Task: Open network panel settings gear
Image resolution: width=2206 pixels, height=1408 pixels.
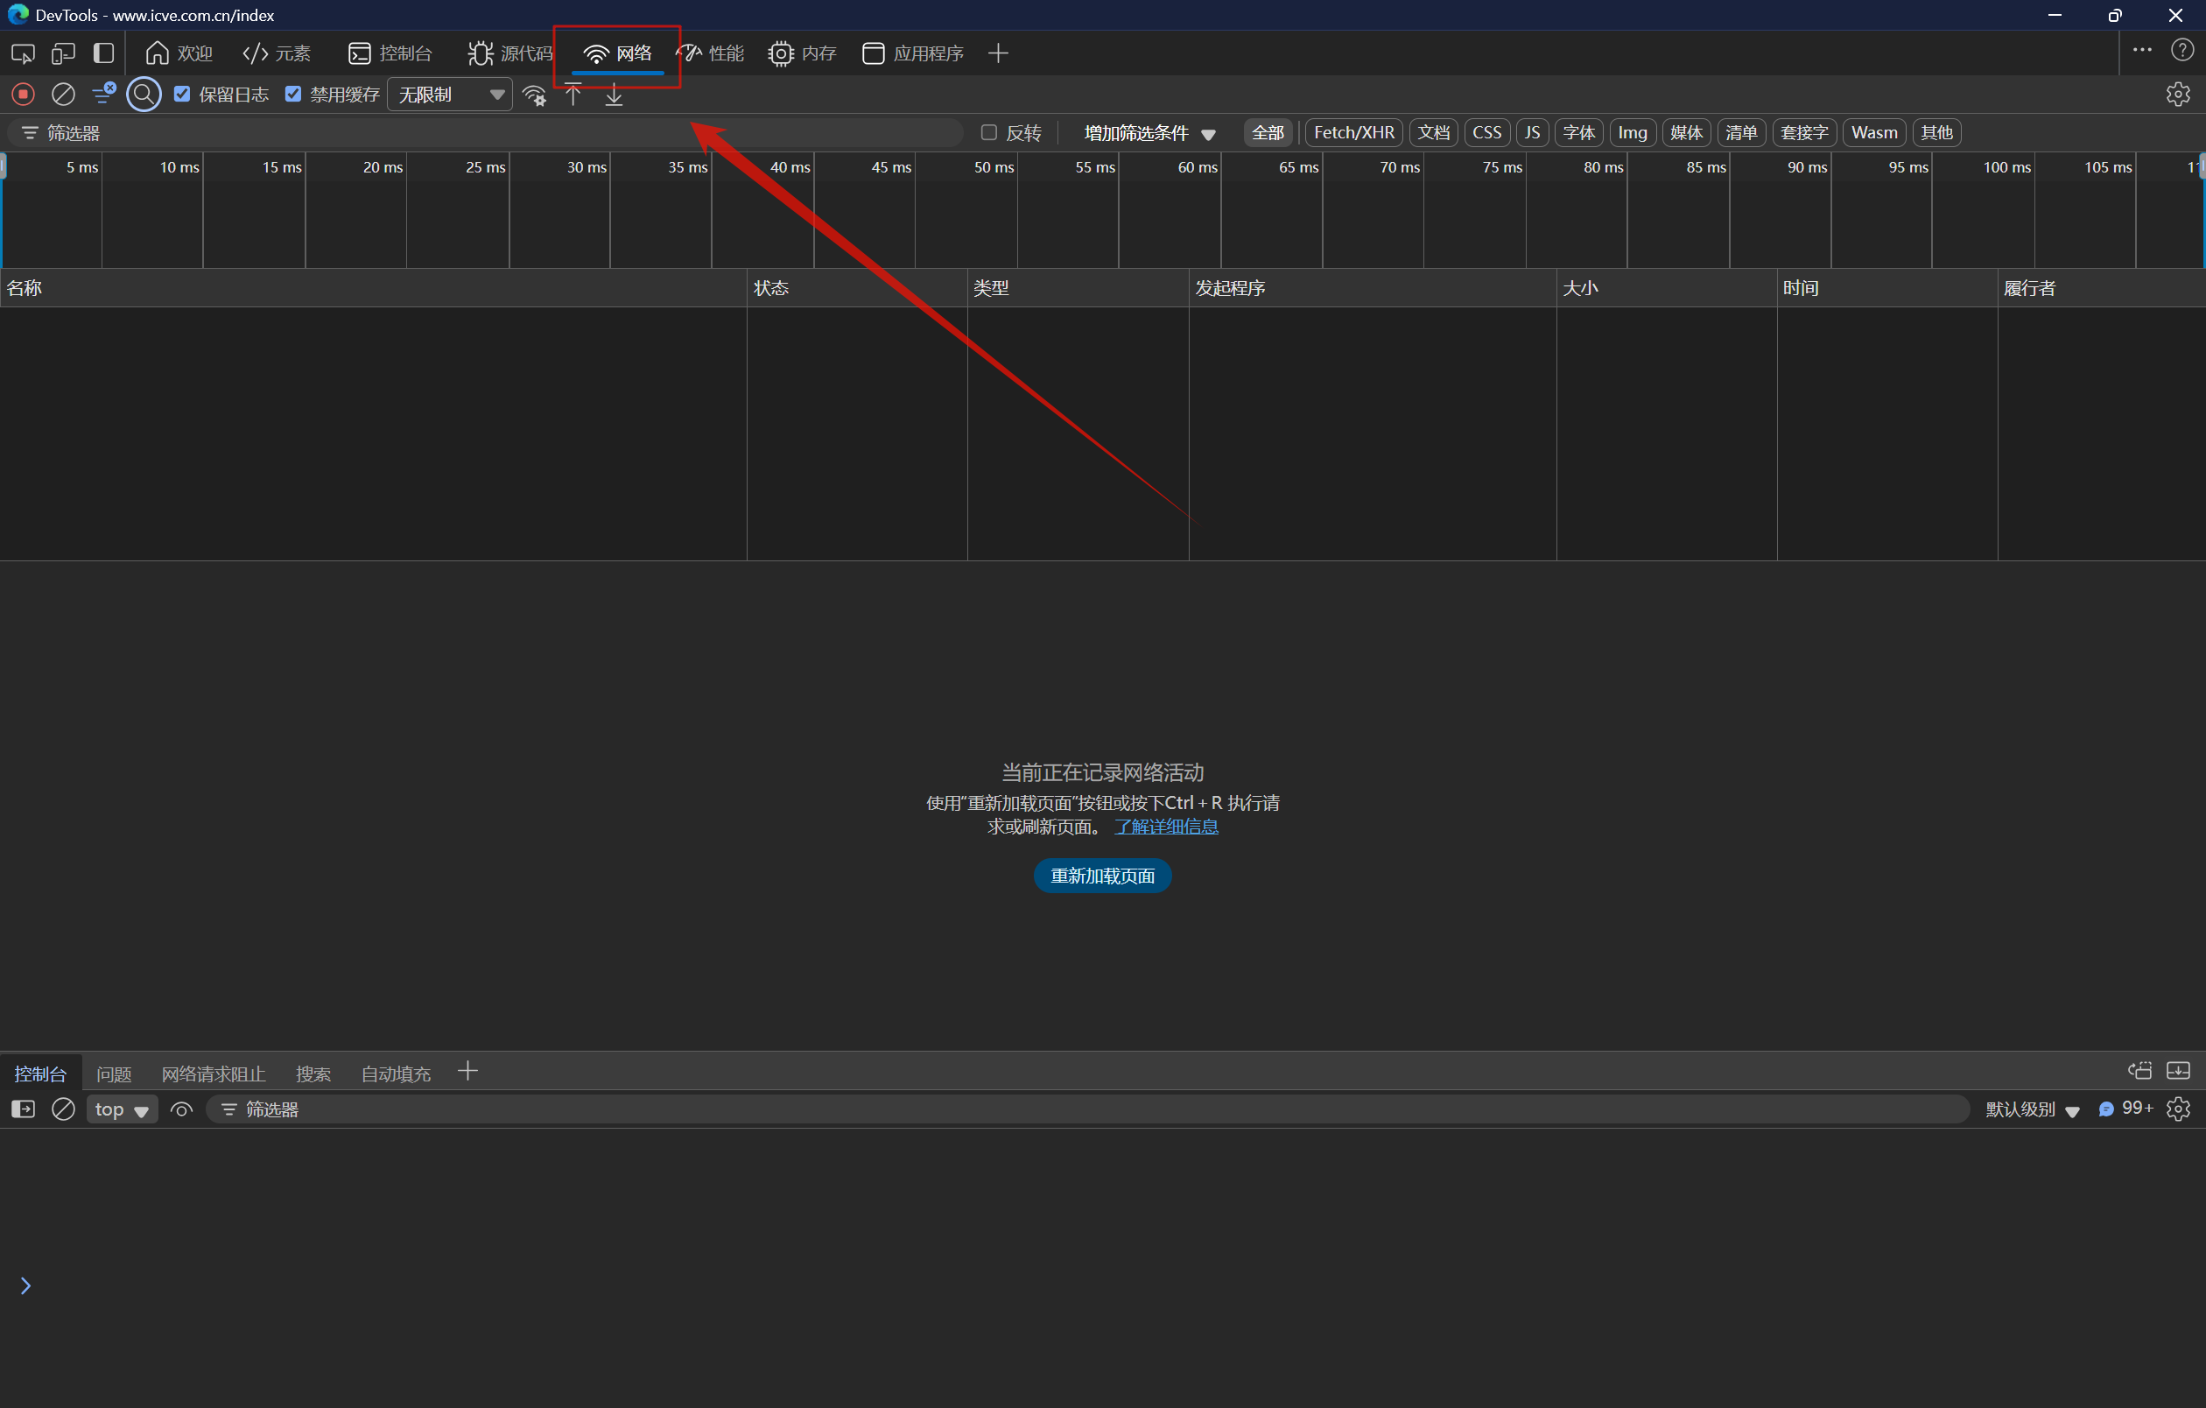Action: point(2178,95)
